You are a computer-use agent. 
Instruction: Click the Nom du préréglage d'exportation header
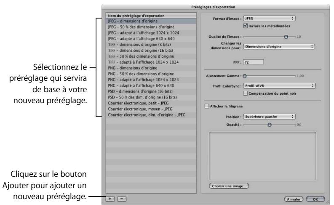pos(151,16)
